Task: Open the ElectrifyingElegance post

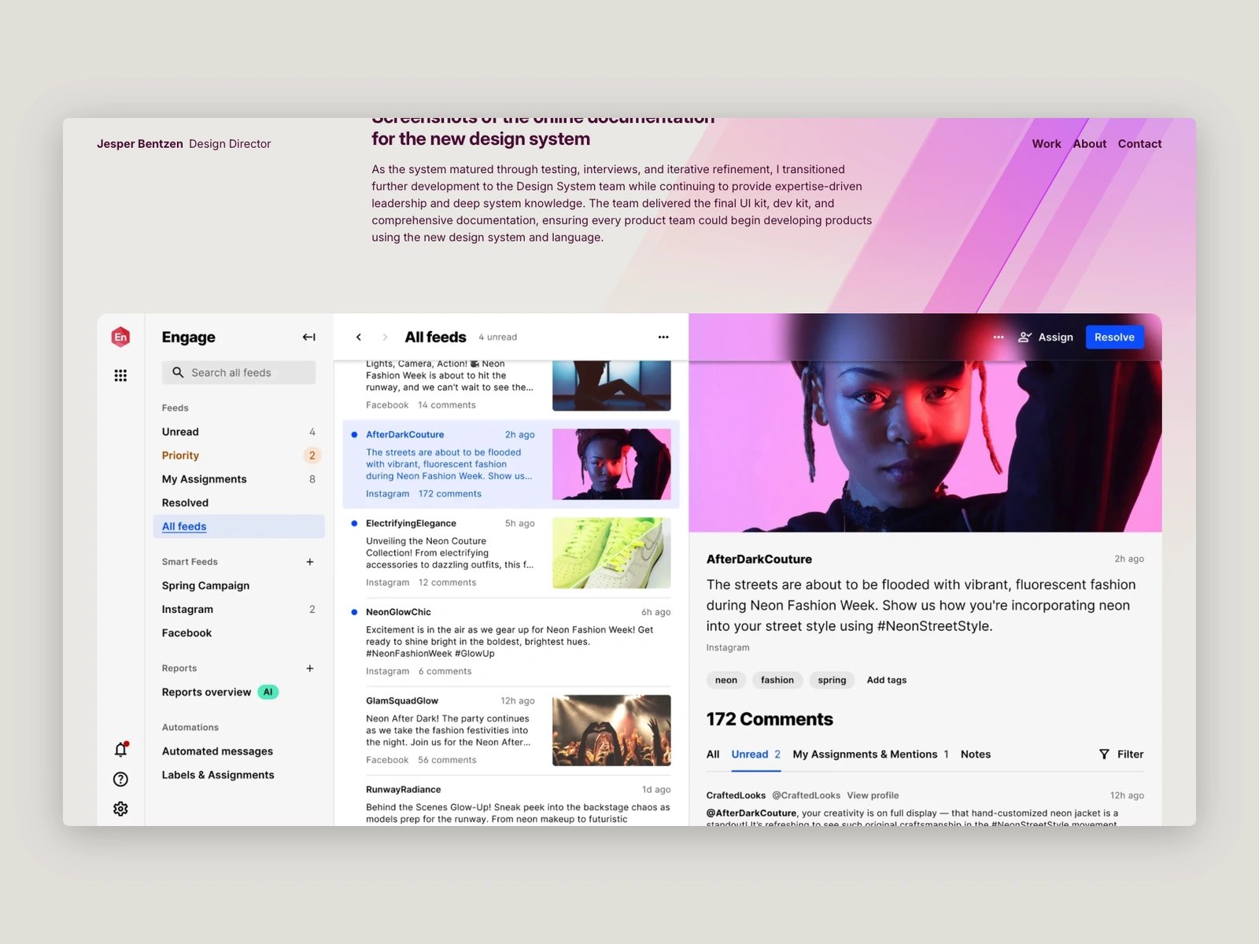Action: pyautogui.click(x=511, y=553)
